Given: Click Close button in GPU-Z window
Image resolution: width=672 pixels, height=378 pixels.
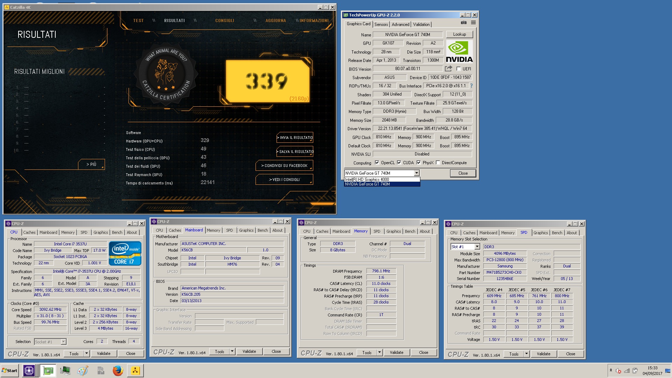Looking at the screenshot, I should coord(463,173).
